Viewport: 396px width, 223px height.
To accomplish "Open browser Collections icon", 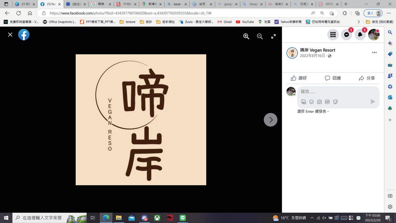I will click(x=357, y=13).
